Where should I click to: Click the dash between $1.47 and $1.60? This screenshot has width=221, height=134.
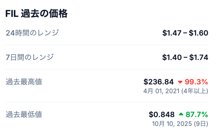coord(185,33)
